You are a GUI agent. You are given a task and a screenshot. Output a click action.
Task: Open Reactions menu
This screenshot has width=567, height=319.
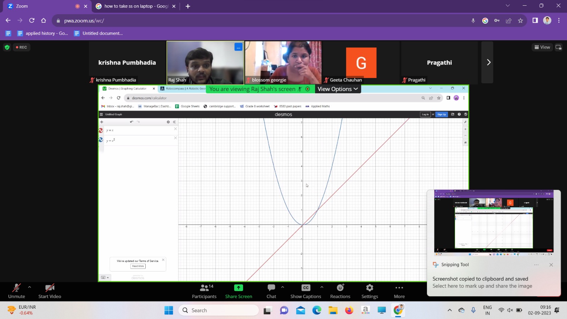(x=340, y=291)
